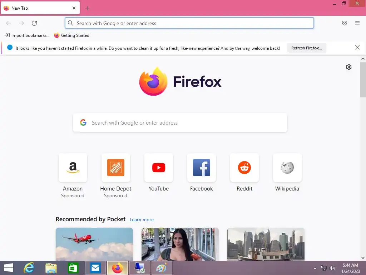Click Google logo in search box
The height and width of the screenshot is (275, 366).
83,122
